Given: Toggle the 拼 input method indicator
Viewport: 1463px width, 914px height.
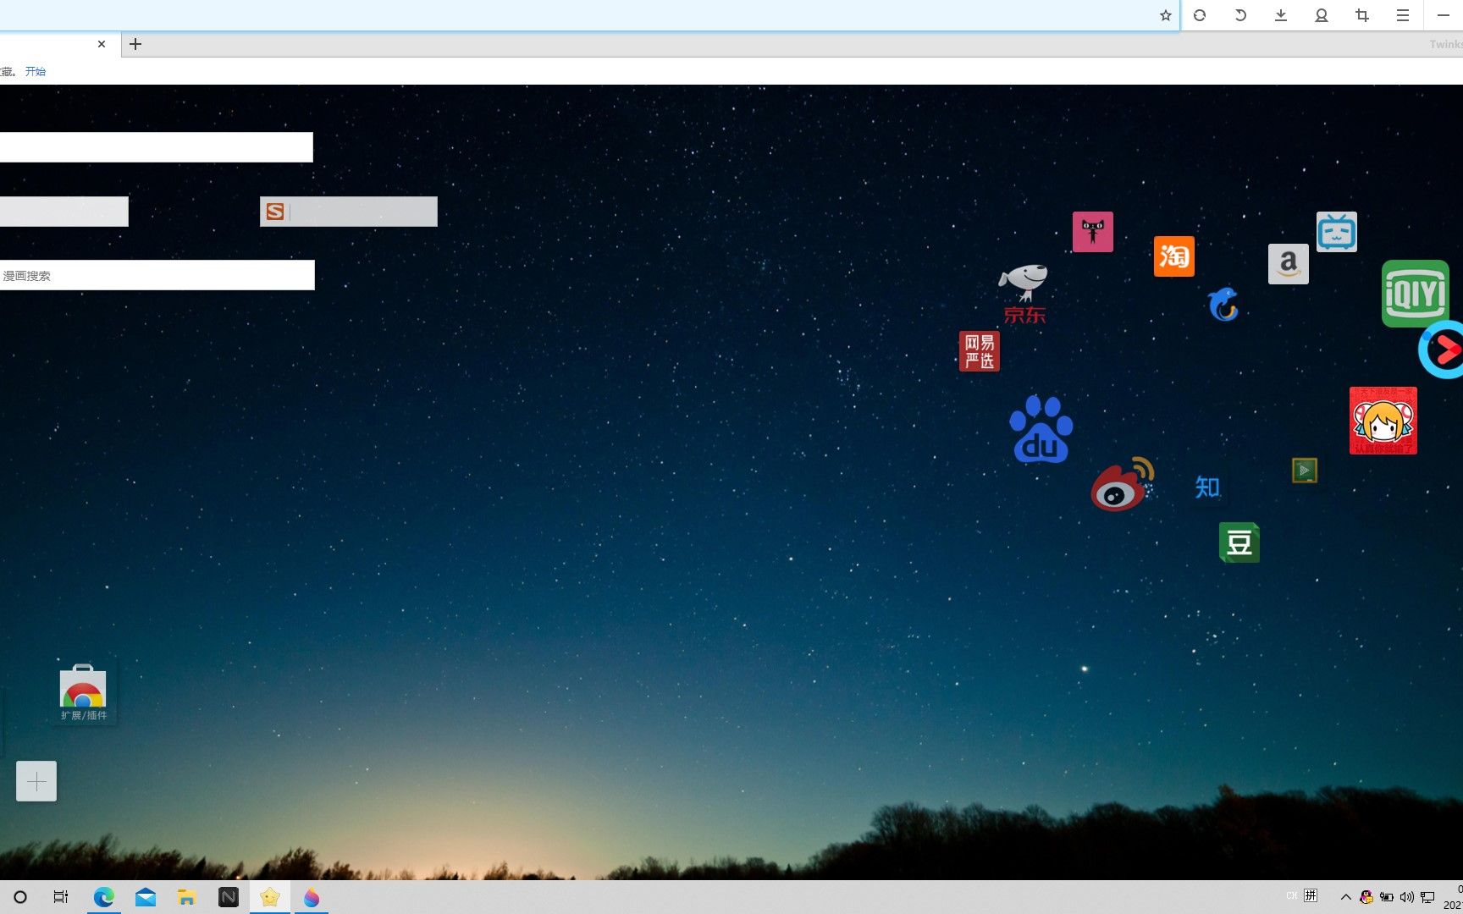Looking at the screenshot, I should point(1311,895).
